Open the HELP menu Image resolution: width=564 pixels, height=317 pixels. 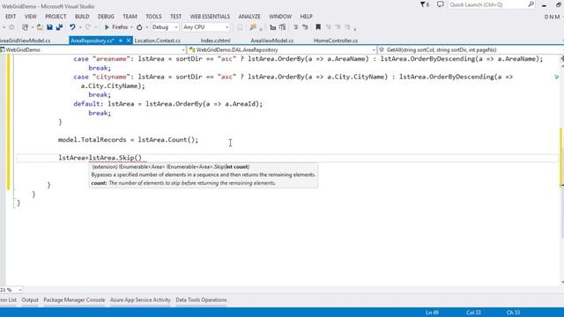306,17
